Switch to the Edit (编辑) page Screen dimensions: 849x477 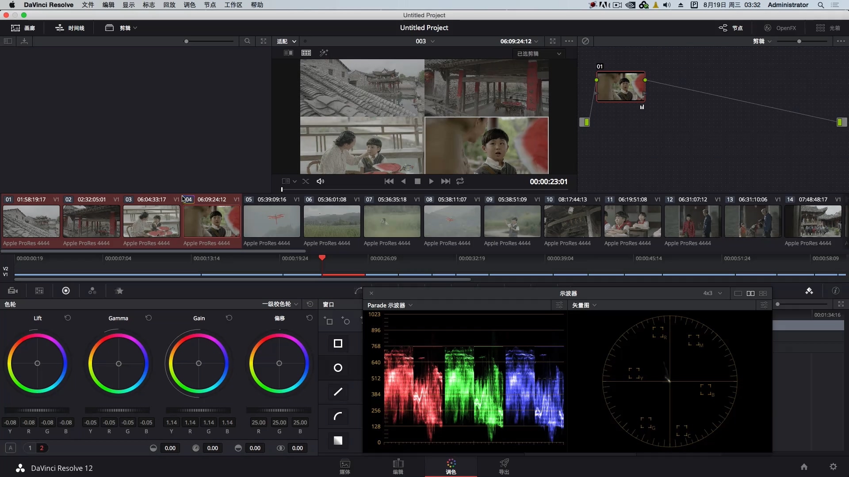[398, 467]
